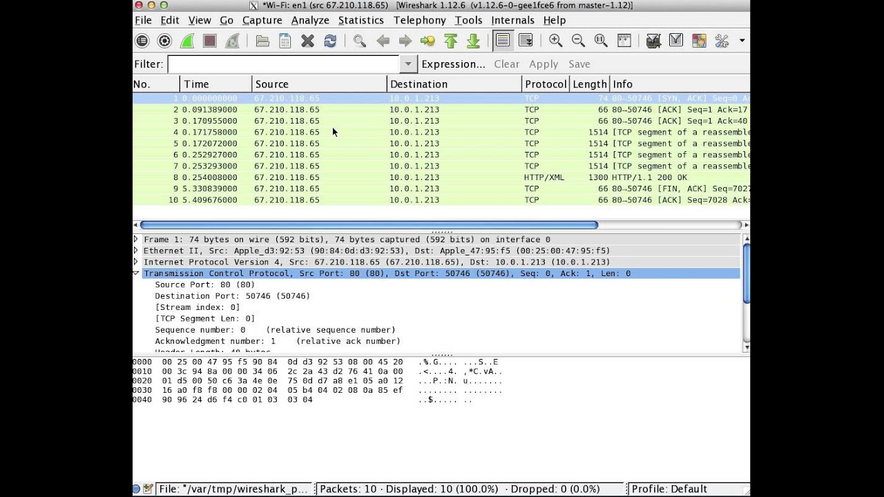This screenshot has width=884, height=497.
Task: Find a packet with magnifier icon
Action: tap(360, 41)
